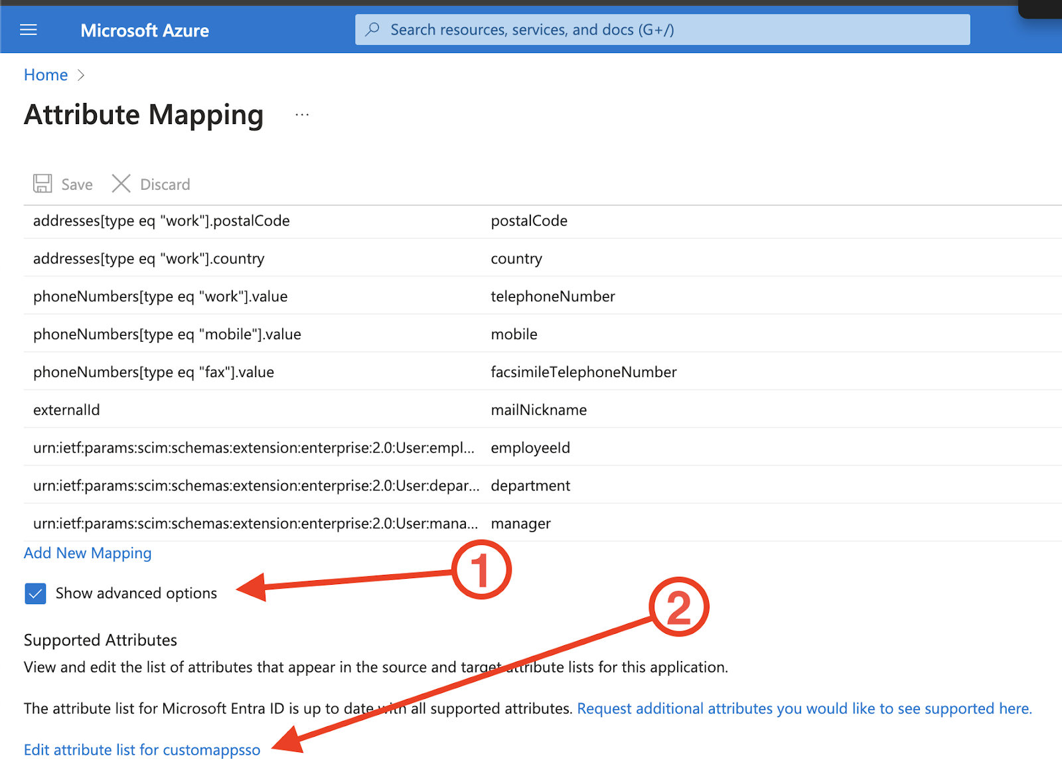
Task: Click the search magnifier icon
Action: [373, 29]
